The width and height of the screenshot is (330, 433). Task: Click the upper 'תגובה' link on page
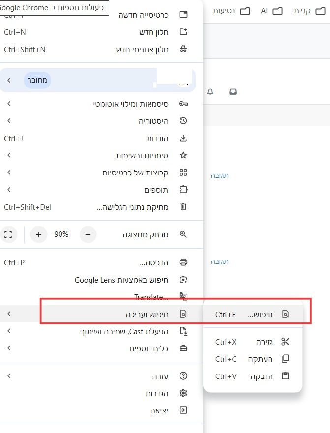(220, 175)
